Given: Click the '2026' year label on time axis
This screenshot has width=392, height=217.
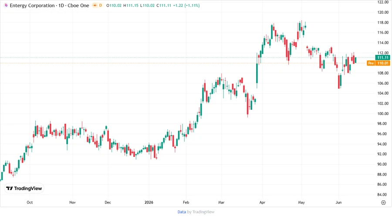Looking at the screenshot, I should [x=149, y=202].
